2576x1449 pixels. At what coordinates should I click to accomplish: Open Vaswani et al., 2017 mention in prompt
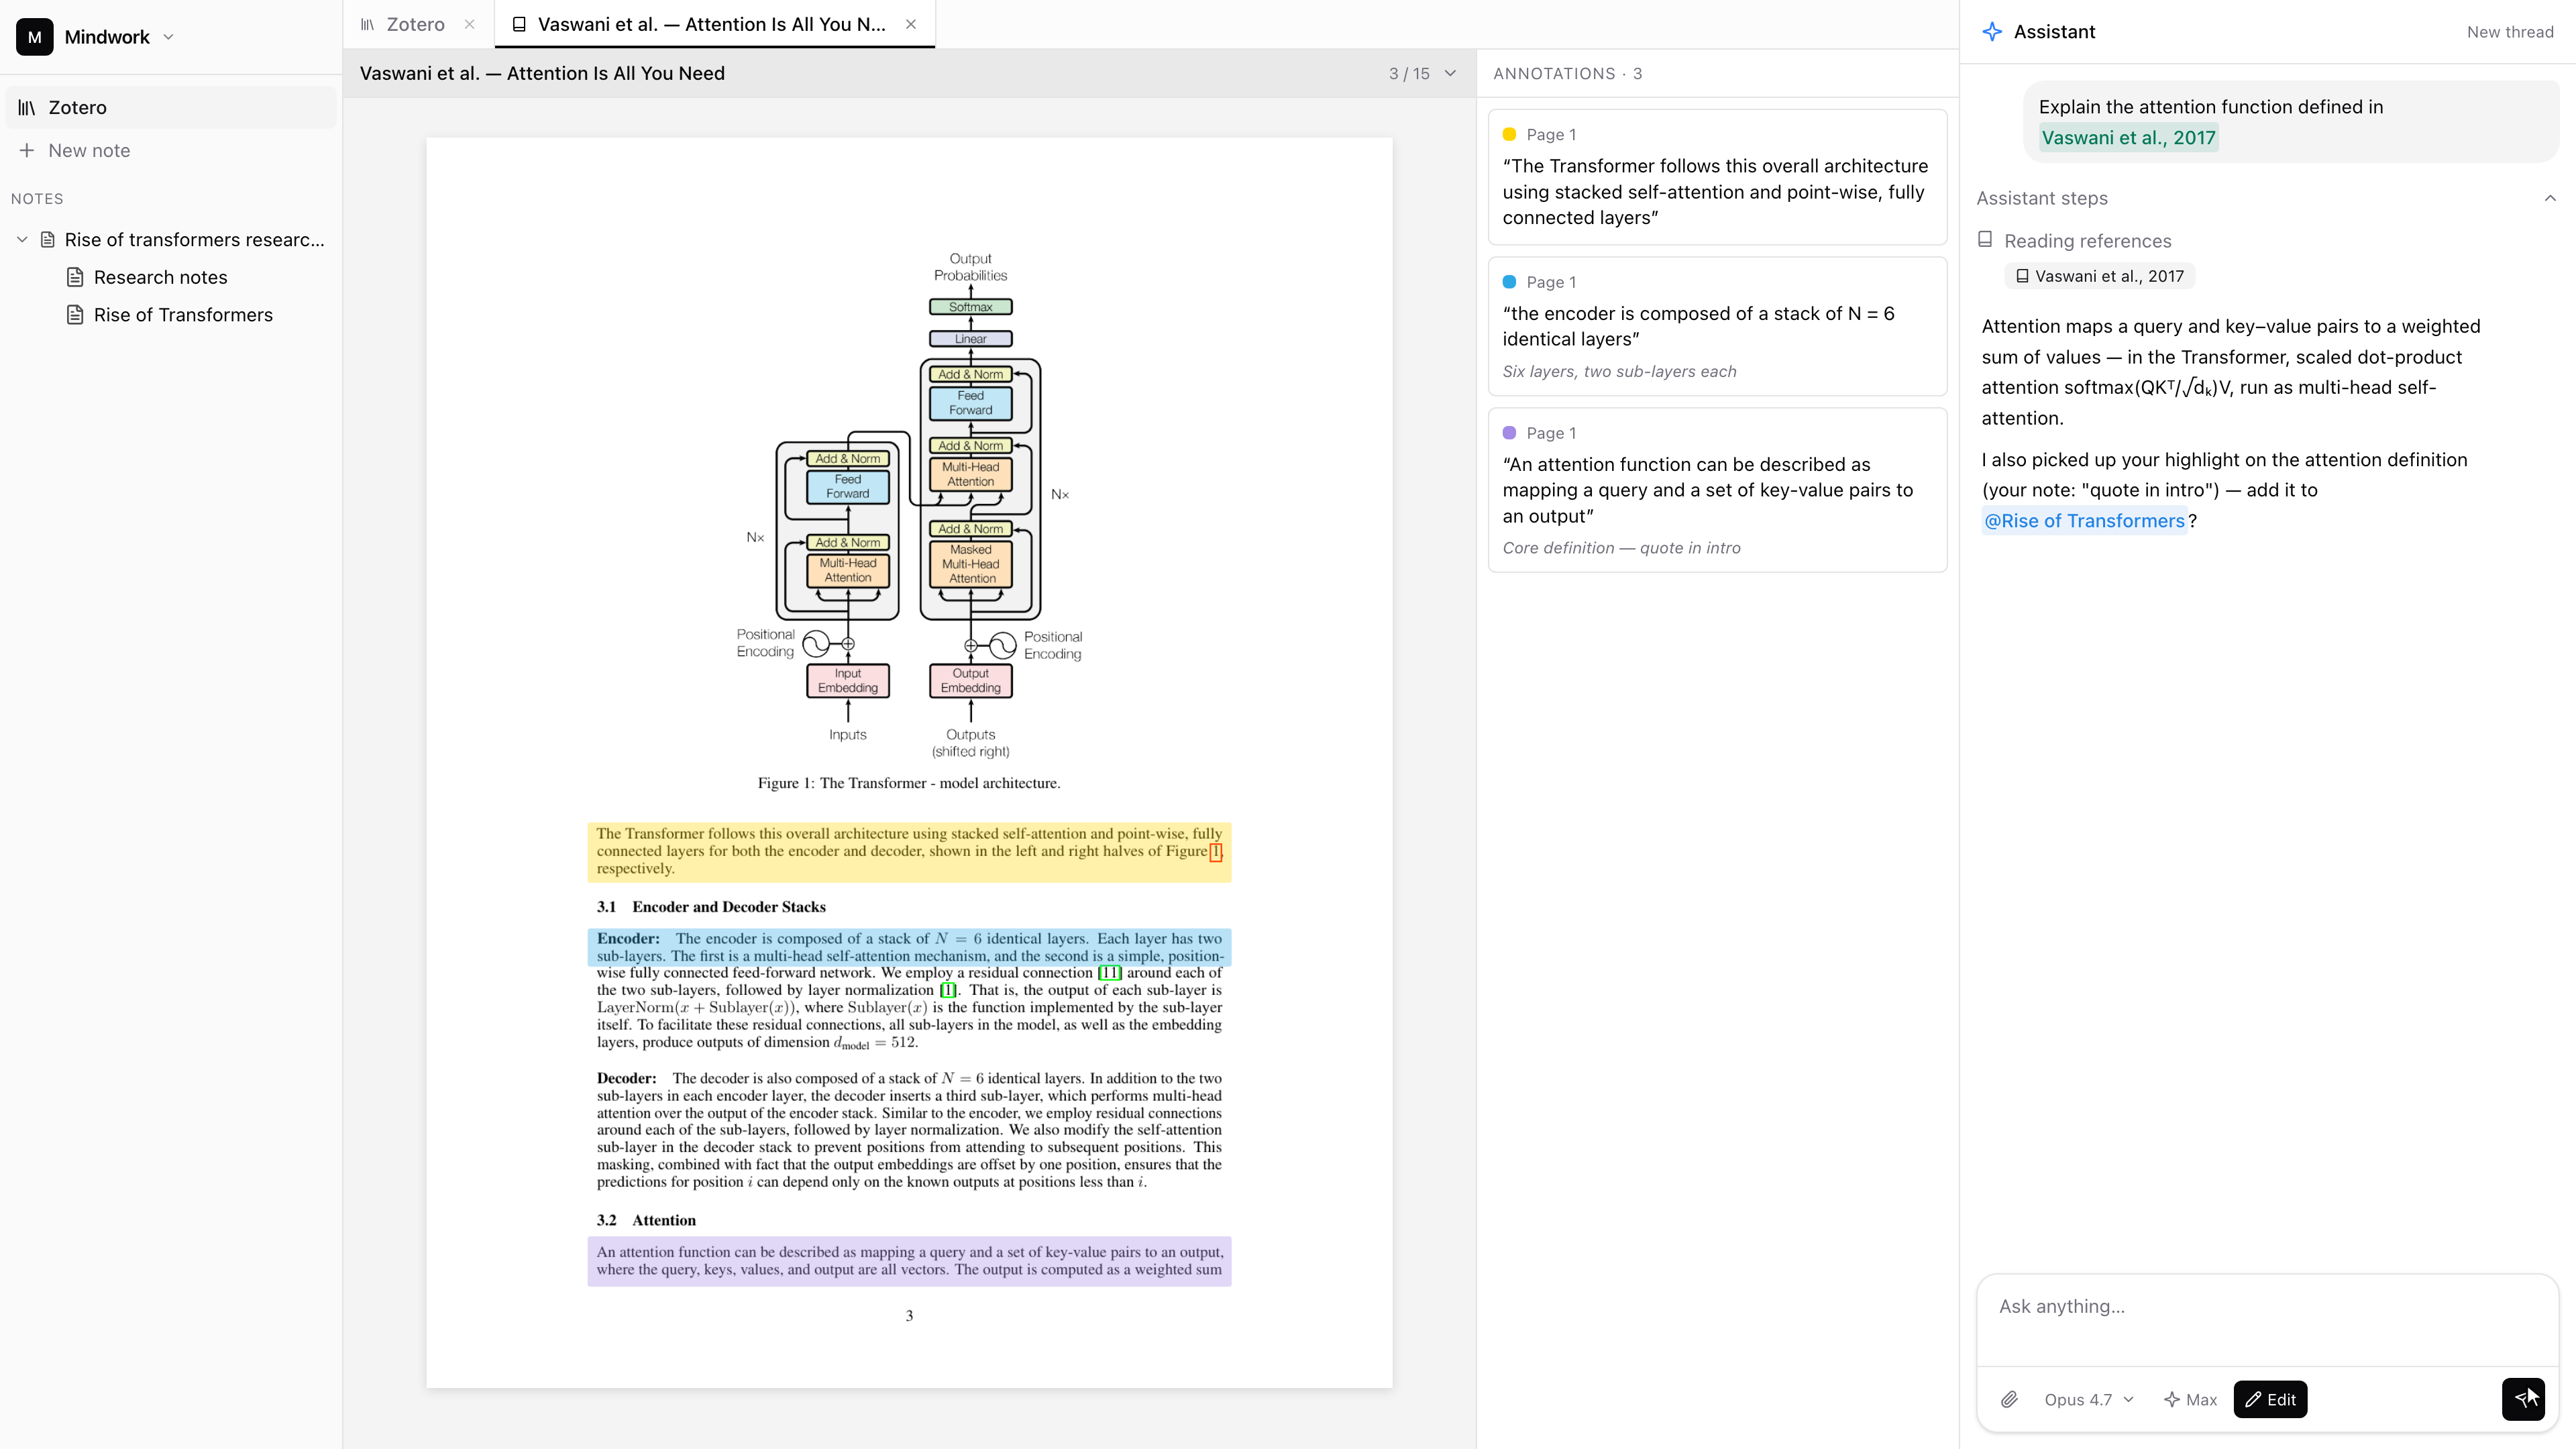click(2128, 138)
